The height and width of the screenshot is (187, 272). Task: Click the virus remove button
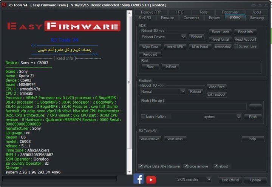[x=150, y=139]
